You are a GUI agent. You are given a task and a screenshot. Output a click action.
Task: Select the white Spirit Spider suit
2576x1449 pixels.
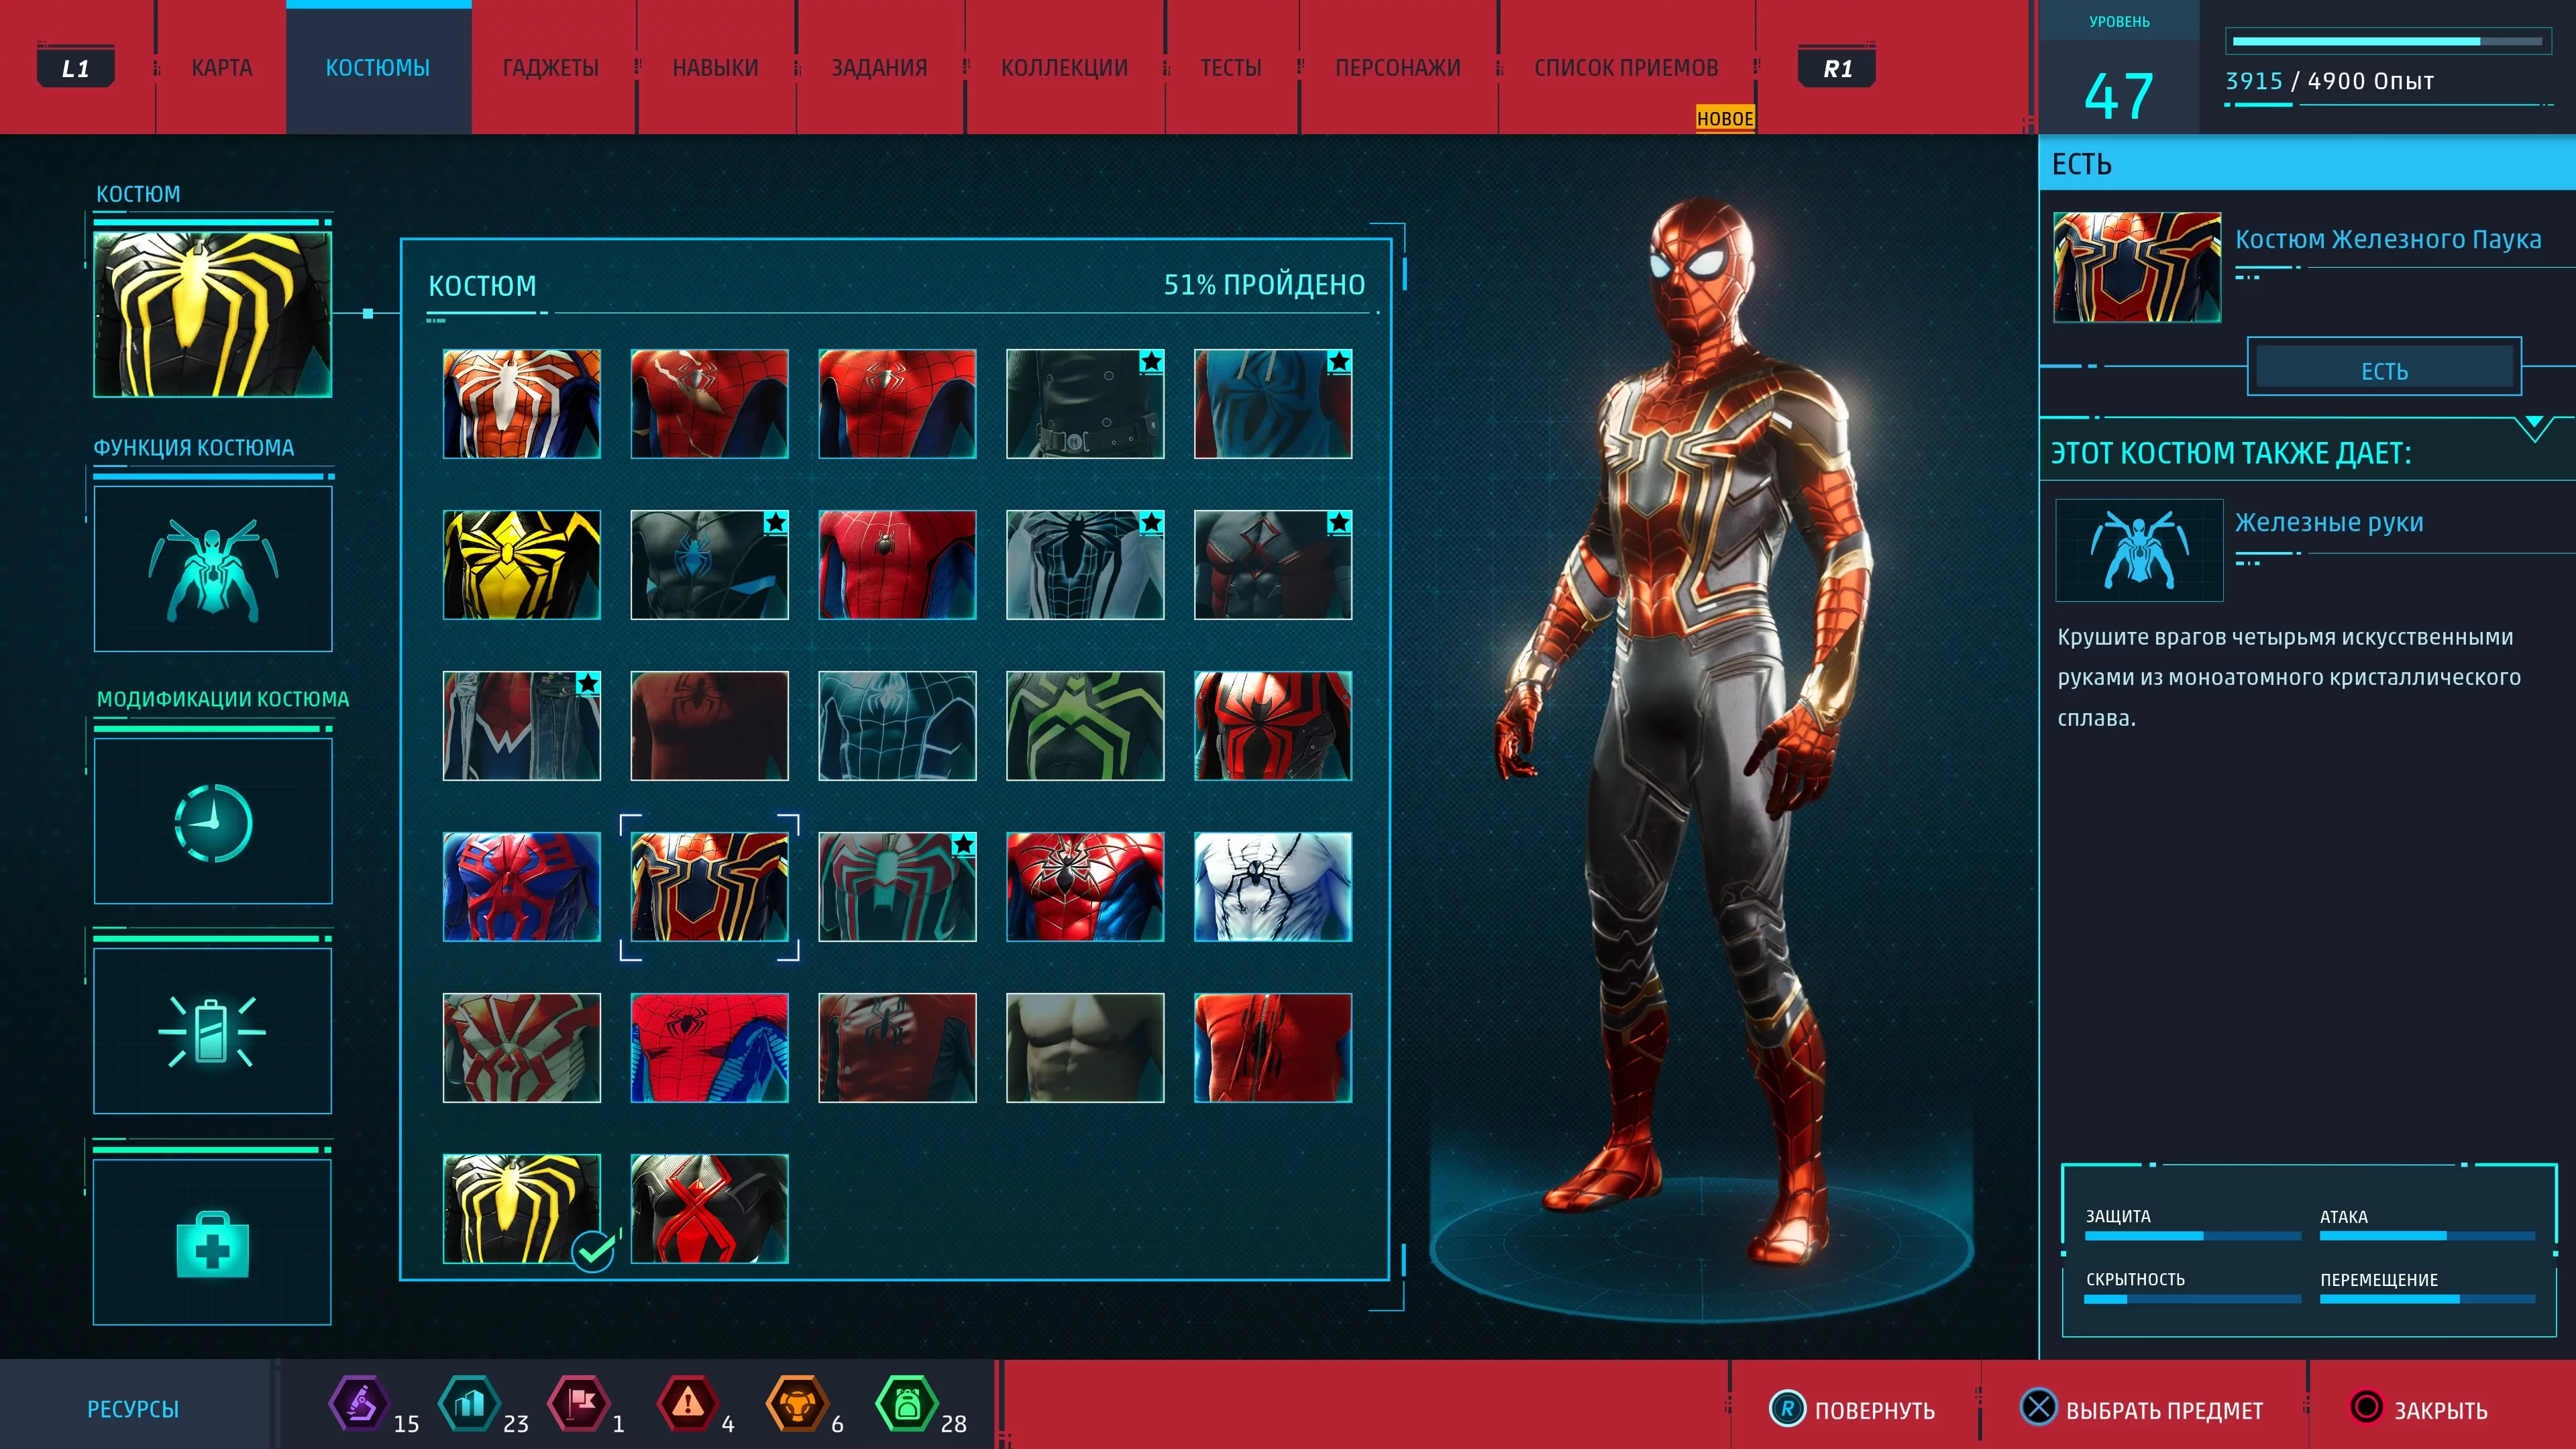point(1273,887)
